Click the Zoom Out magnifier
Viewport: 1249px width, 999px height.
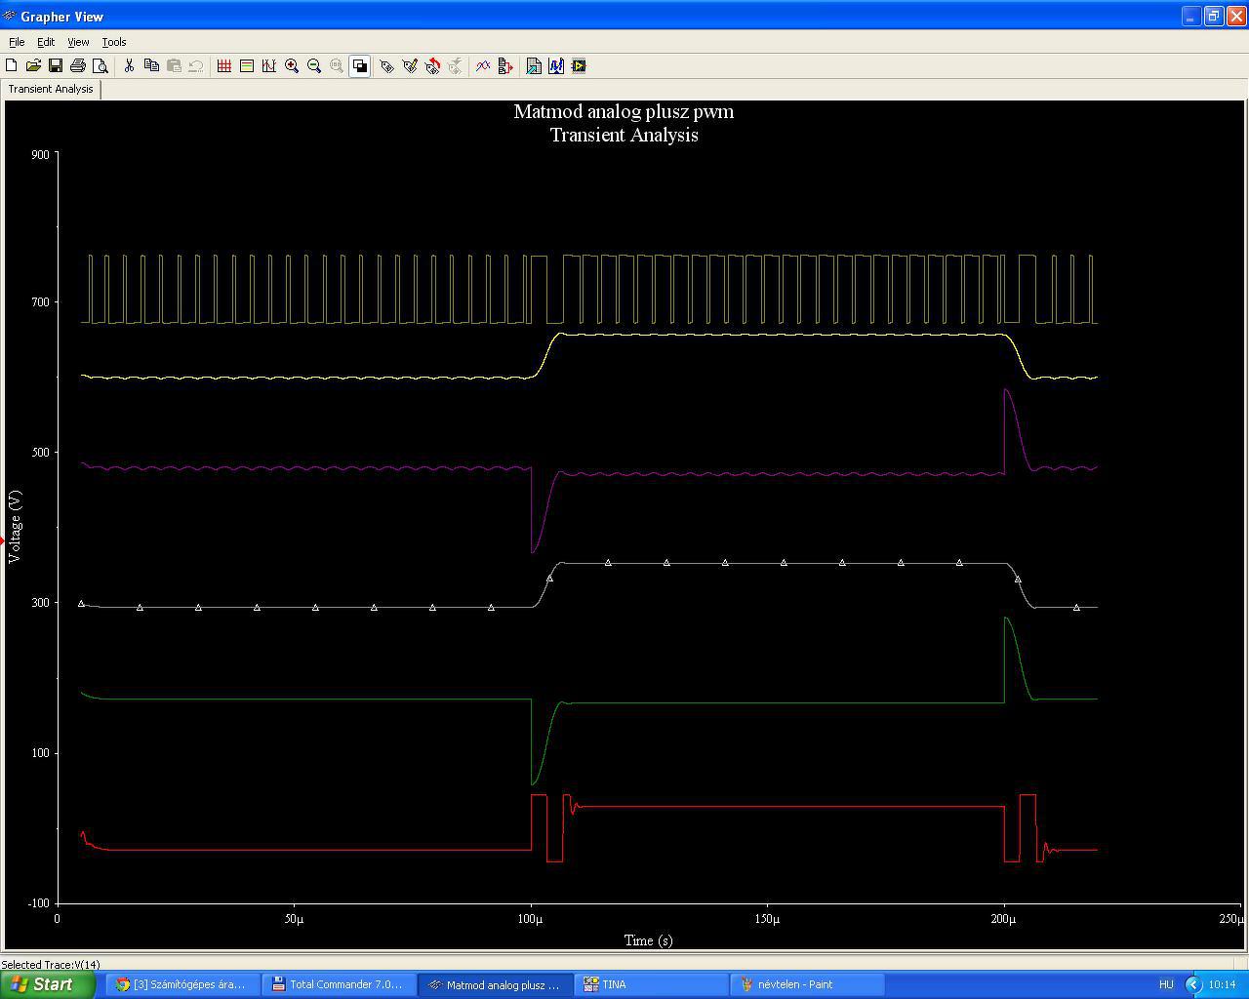[314, 65]
